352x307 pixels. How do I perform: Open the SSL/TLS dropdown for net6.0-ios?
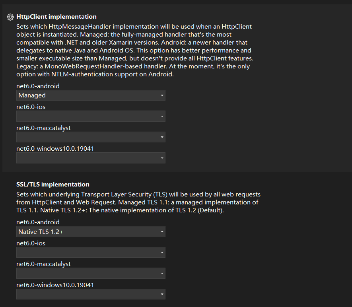point(91,252)
